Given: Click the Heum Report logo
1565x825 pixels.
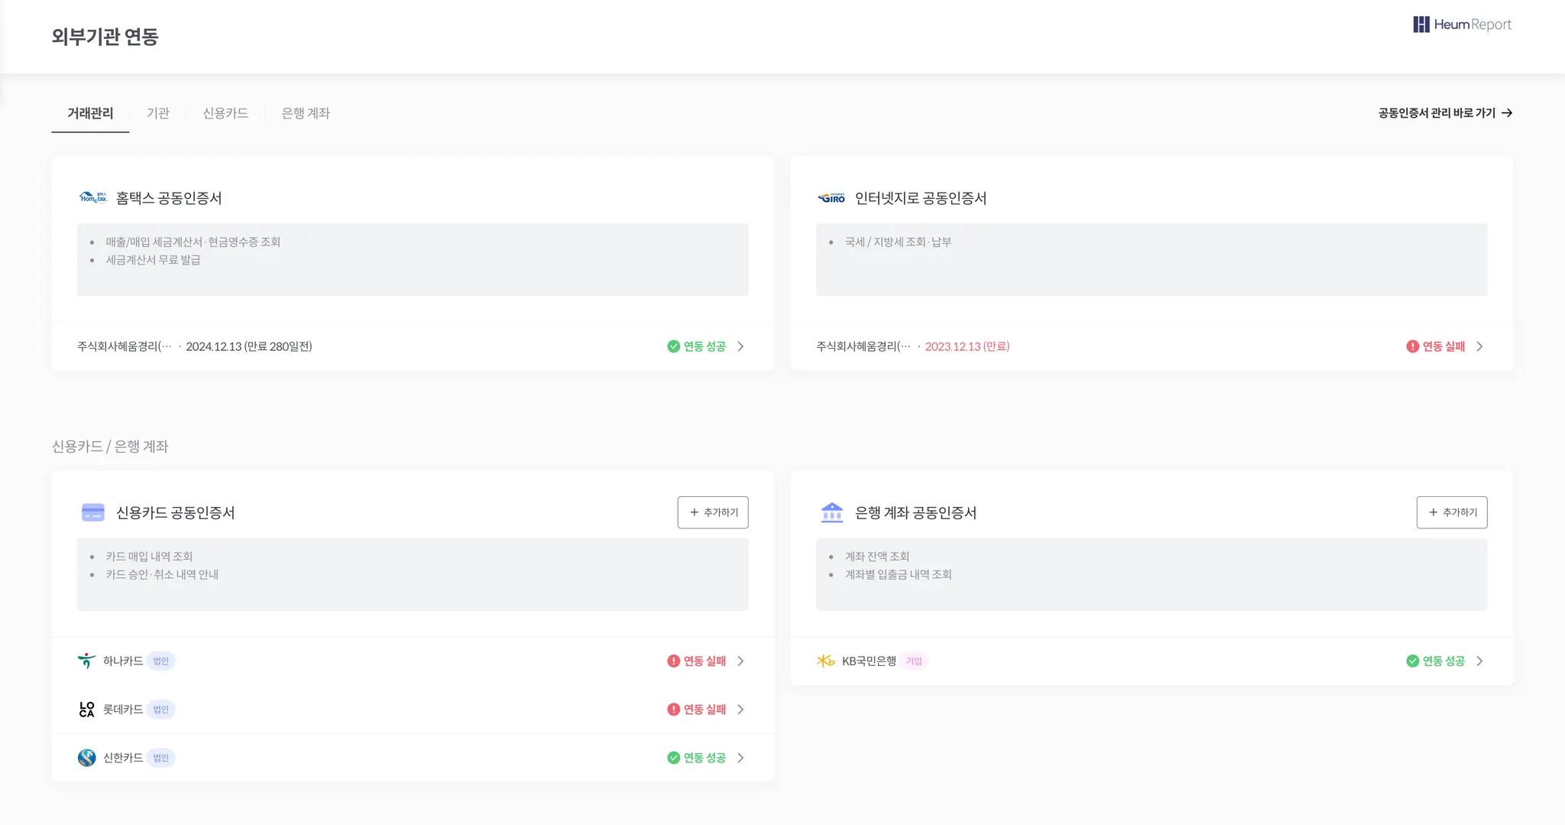Looking at the screenshot, I should (1462, 24).
